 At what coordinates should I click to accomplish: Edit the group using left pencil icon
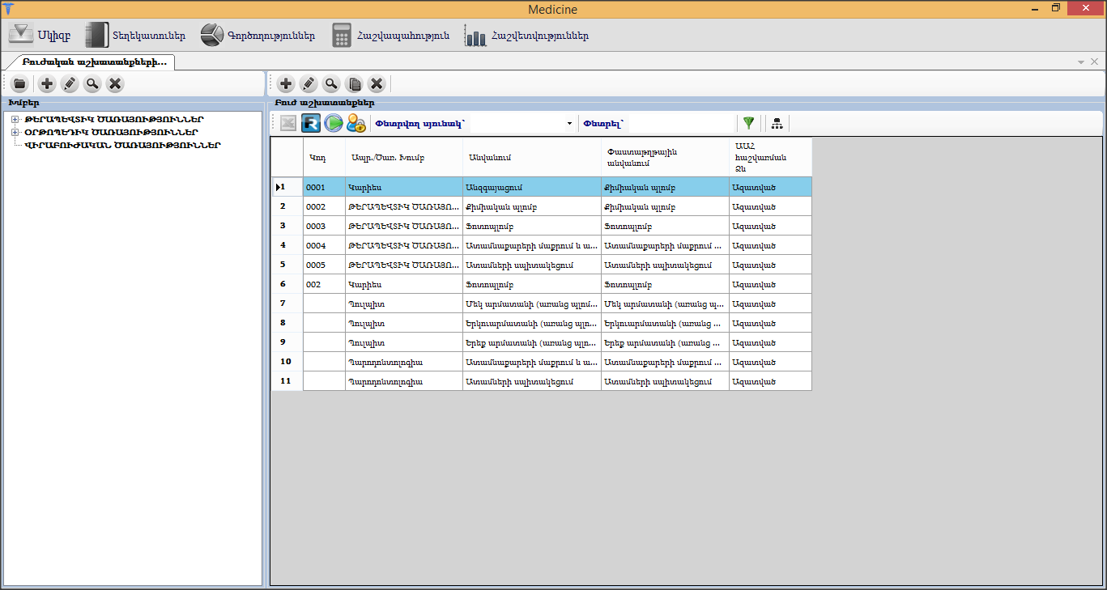tap(70, 83)
